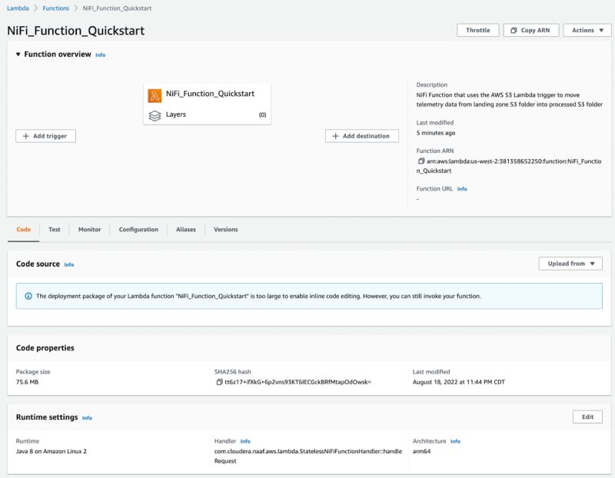Click Add trigger button
Screen dimensions: 615x478
45,136
